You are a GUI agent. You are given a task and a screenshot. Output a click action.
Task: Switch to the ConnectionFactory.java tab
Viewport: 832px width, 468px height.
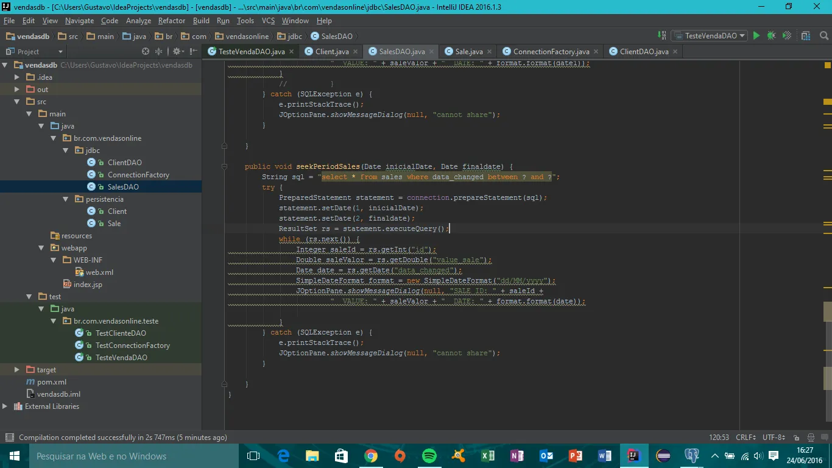click(551, 52)
